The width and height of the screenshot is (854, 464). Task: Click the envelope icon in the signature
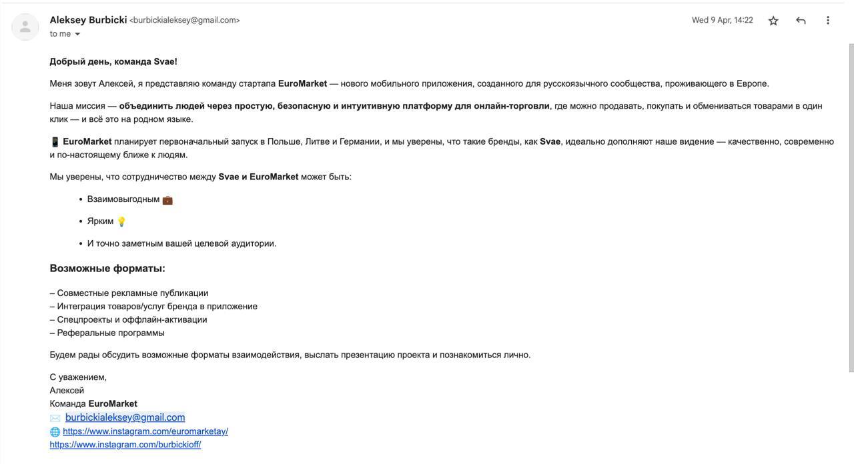[x=55, y=418]
